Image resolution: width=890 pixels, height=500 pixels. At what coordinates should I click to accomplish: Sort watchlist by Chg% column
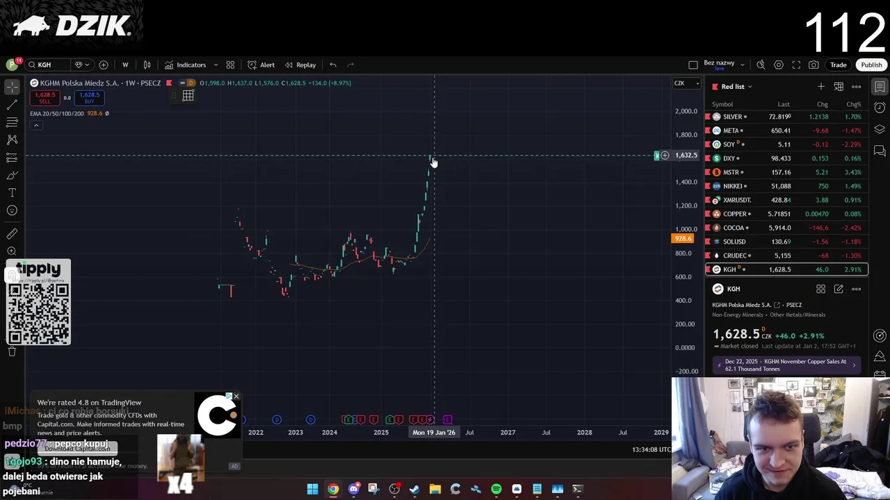point(853,104)
